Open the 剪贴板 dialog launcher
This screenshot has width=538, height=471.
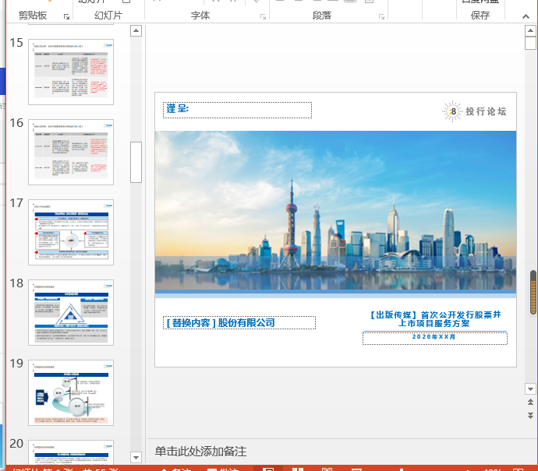click(x=66, y=17)
